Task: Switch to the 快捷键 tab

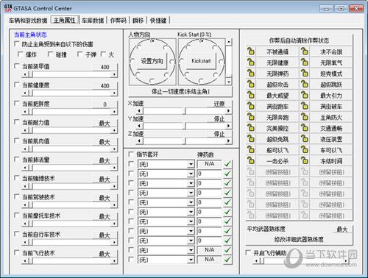Action: click(158, 21)
